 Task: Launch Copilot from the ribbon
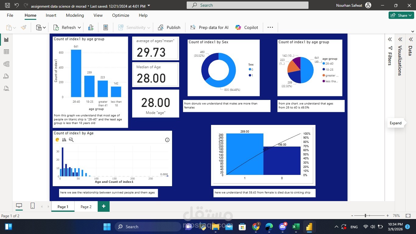click(246, 27)
